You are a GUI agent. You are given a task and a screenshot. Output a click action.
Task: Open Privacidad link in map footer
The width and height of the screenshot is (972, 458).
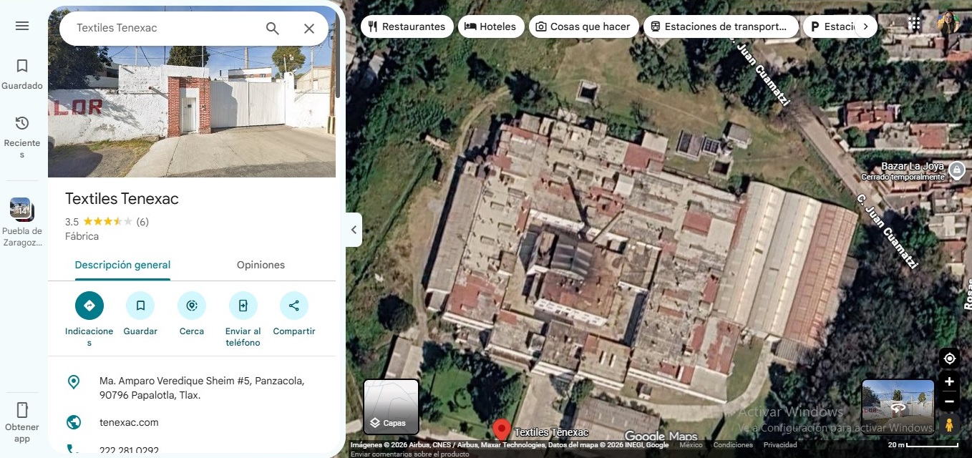pos(780,445)
